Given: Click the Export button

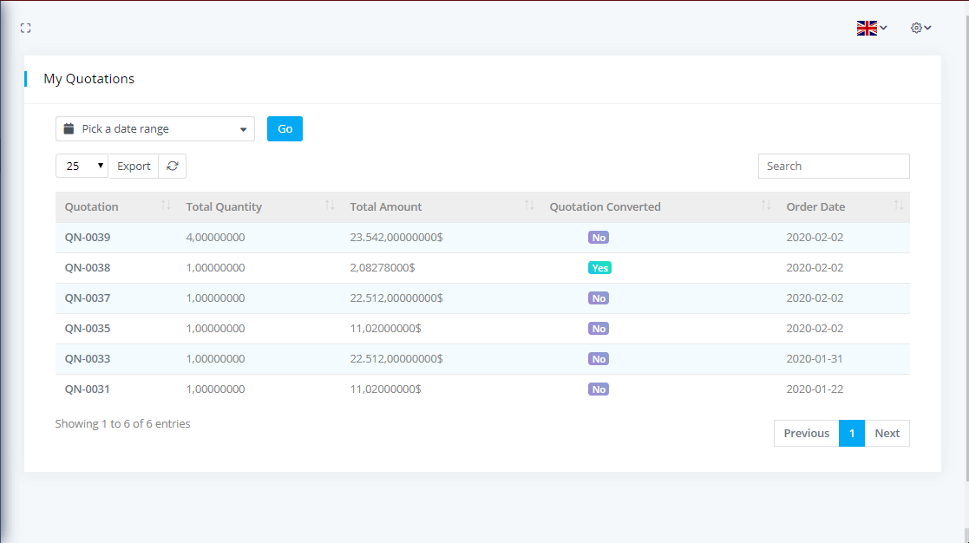Looking at the screenshot, I should [134, 166].
